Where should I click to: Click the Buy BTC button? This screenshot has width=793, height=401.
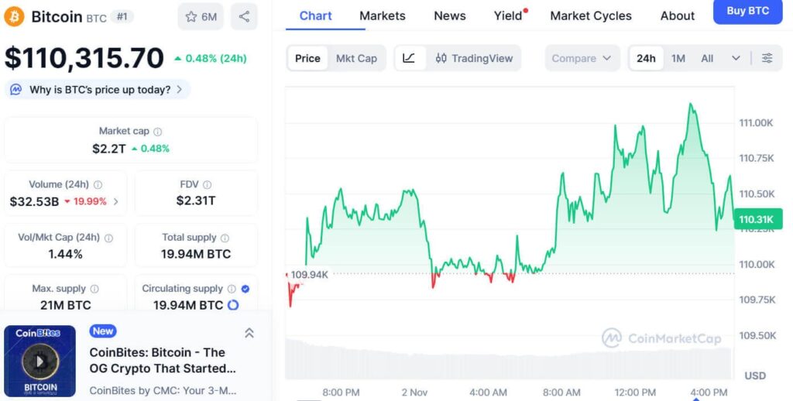tap(747, 12)
